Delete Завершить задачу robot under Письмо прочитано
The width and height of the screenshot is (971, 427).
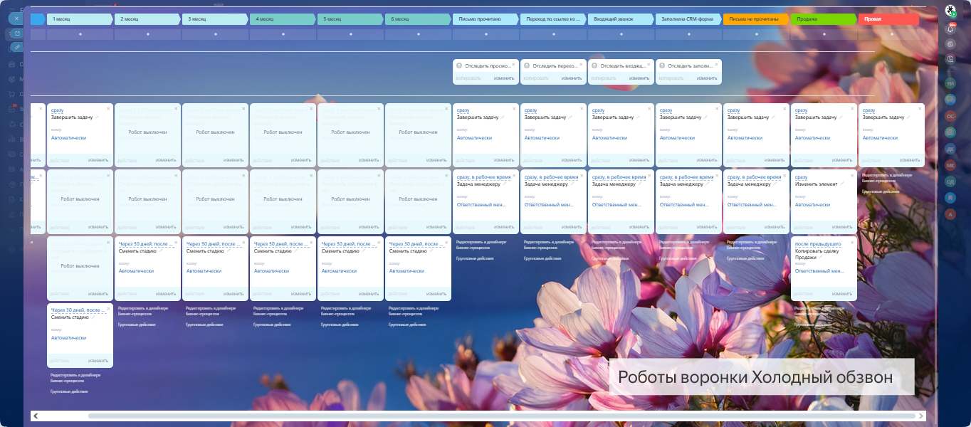coord(514,108)
